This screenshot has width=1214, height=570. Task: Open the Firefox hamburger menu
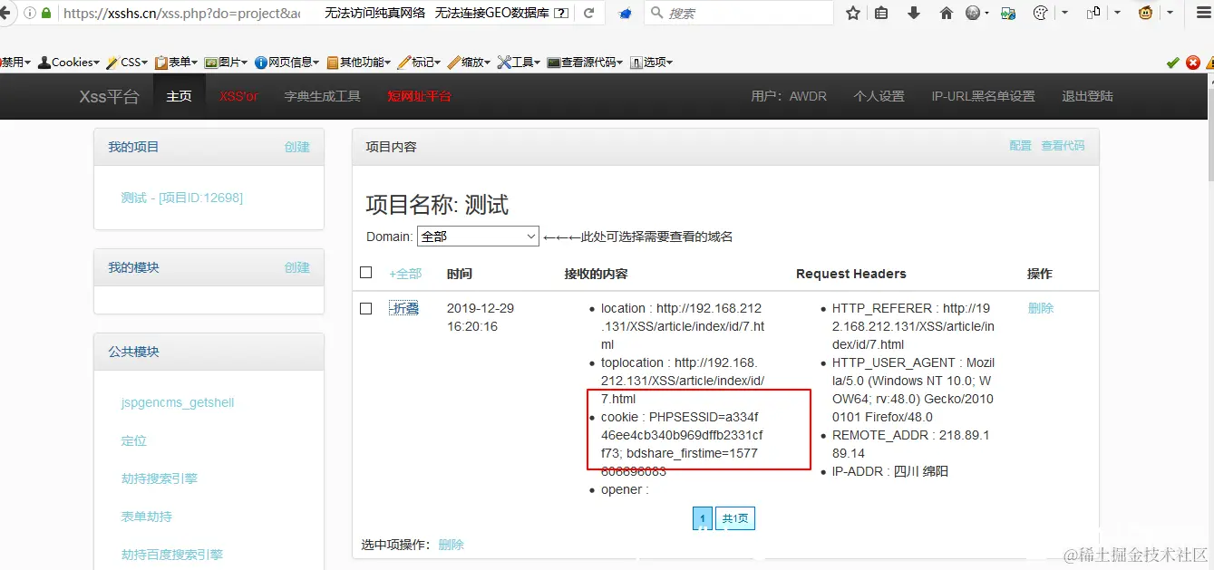pos(1203,13)
